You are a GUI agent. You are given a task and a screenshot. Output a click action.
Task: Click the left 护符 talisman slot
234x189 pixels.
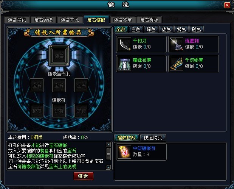(37, 111)
